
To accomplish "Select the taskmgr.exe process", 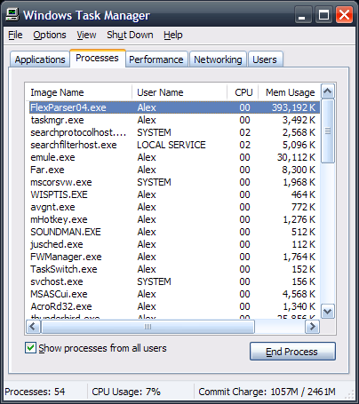I will (174, 120).
